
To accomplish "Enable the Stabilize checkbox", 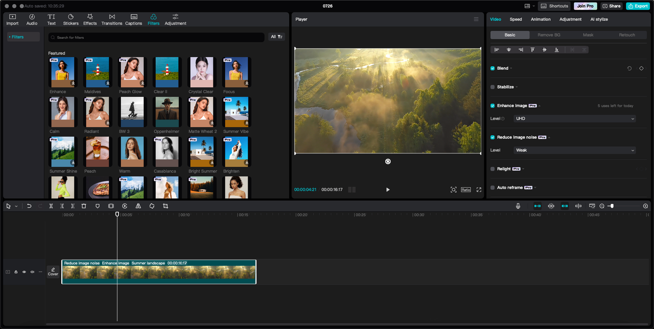I will tap(493, 87).
